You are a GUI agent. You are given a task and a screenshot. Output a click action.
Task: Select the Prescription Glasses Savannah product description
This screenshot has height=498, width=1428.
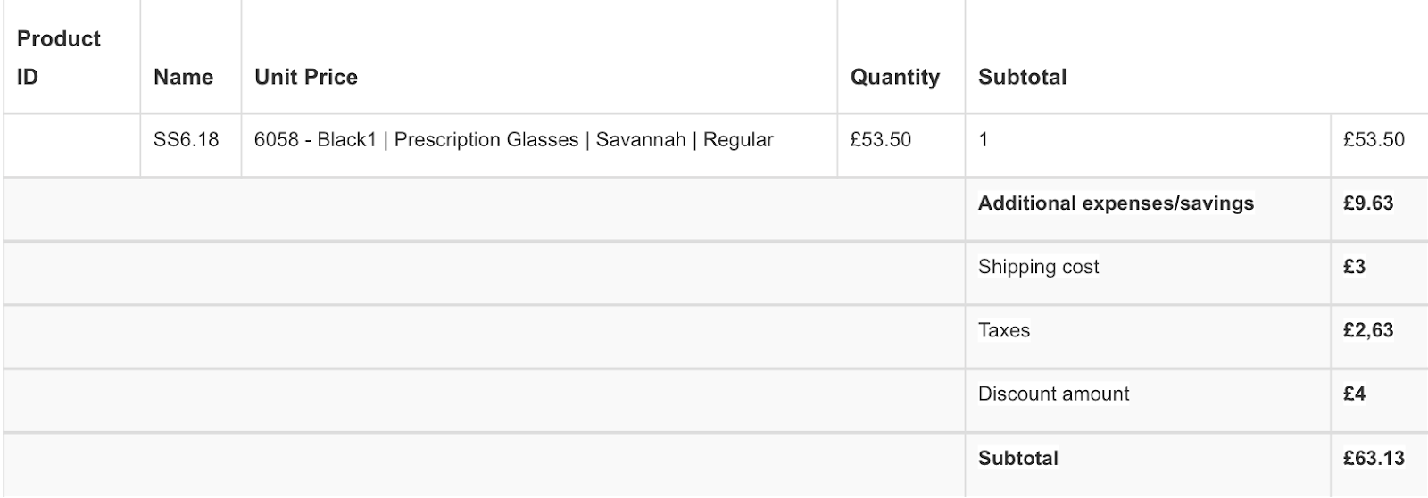[x=513, y=140]
